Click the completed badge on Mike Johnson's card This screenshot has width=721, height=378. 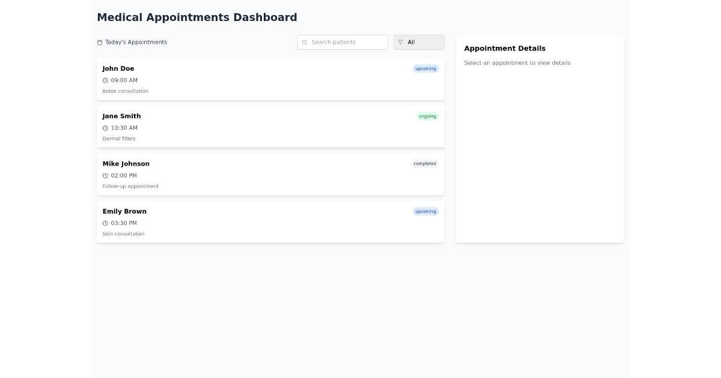[x=425, y=163]
